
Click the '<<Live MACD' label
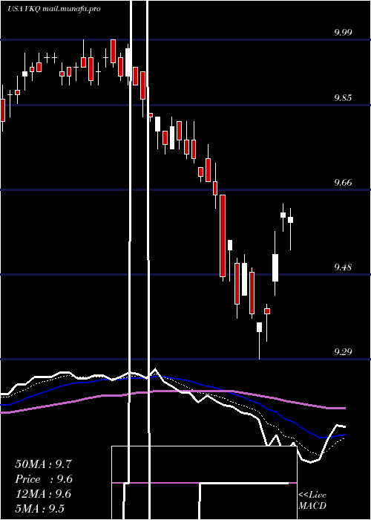click(x=312, y=500)
